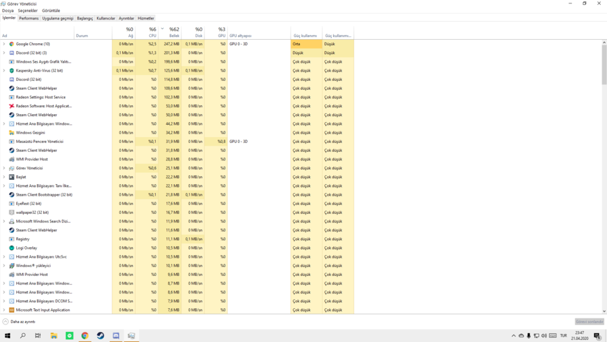Click the Daha az ayrıntı label
The width and height of the screenshot is (607, 342).
coord(23,322)
